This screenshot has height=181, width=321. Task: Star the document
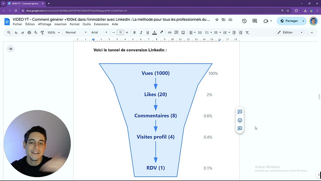coord(217,20)
